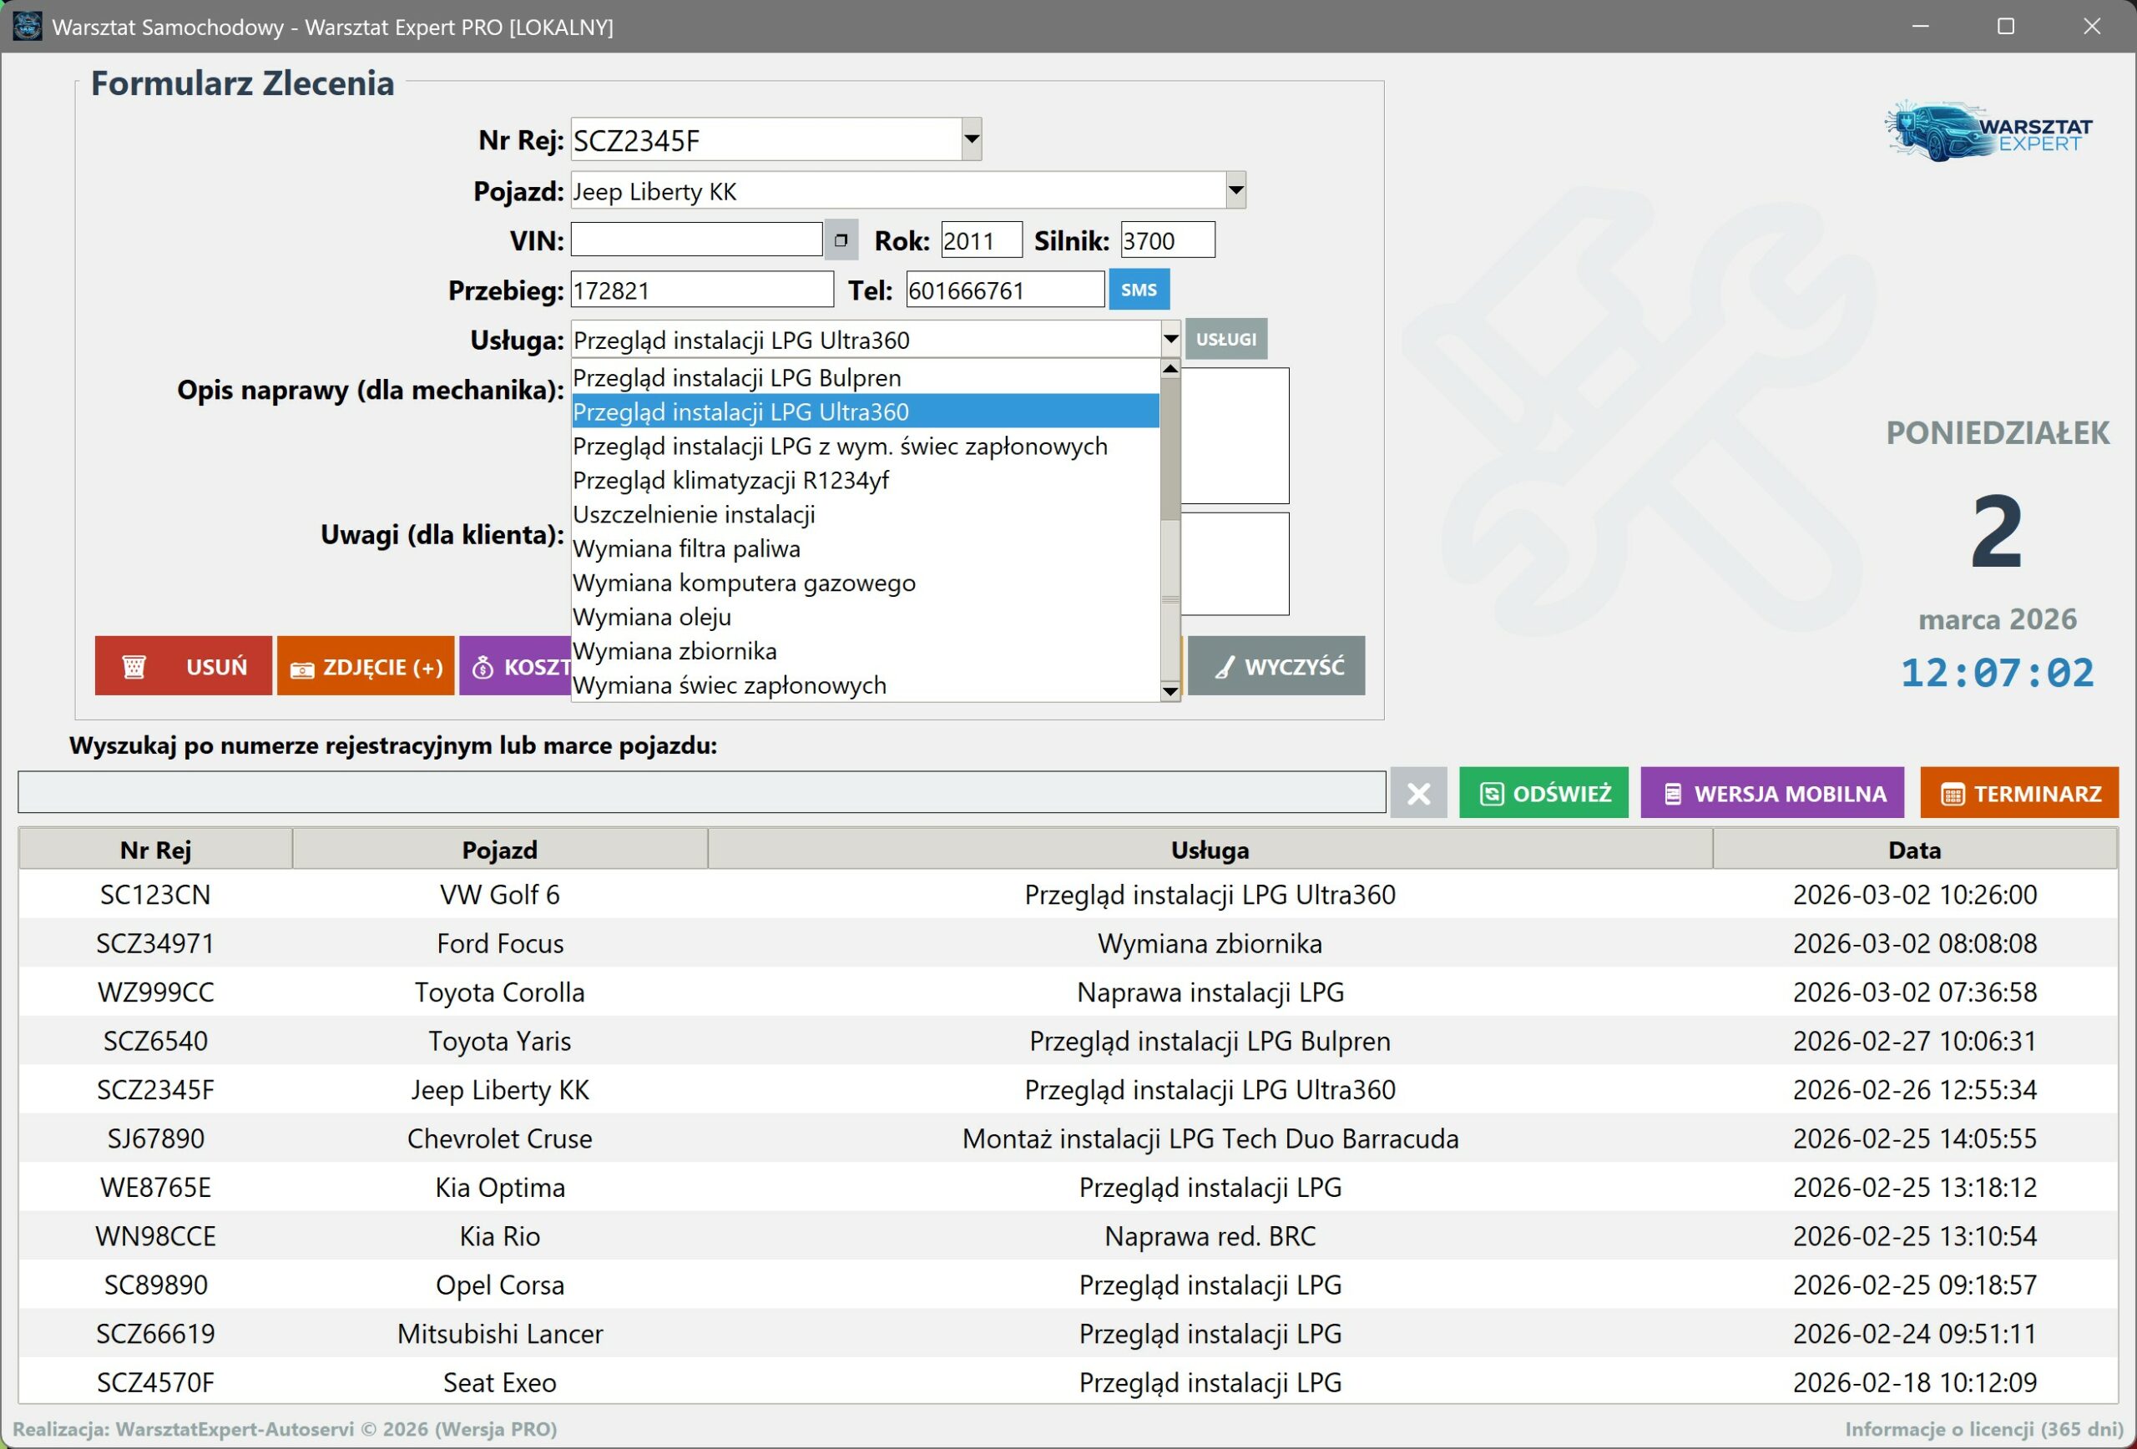This screenshot has height=1449, width=2137.
Task: Click the green ODŚWIEŻ refresh button
Action: (1543, 793)
